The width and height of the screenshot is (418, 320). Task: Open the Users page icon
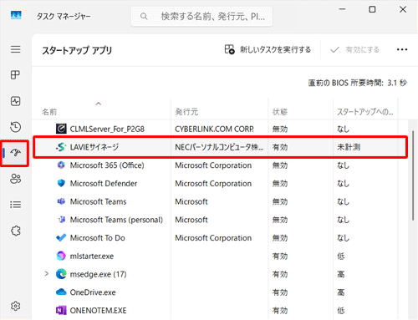(x=15, y=179)
